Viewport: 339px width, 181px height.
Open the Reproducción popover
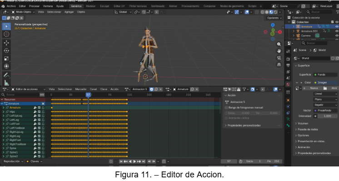13,161
